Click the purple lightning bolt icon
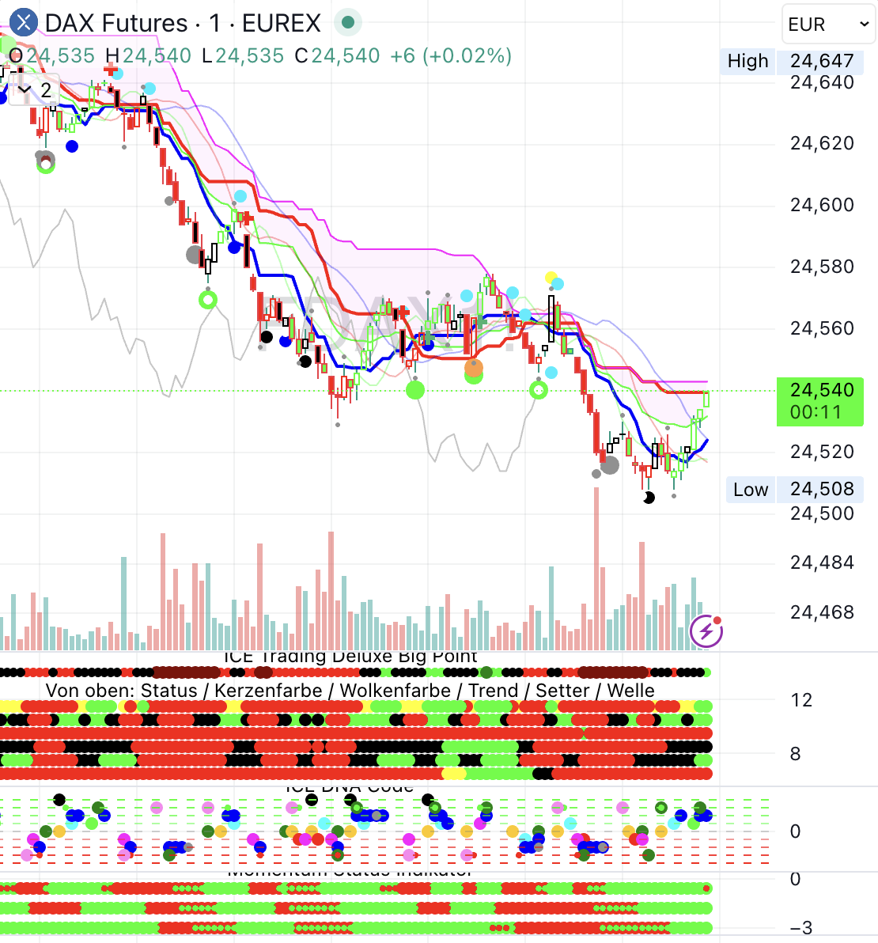This screenshot has width=878, height=943. point(706,631)
